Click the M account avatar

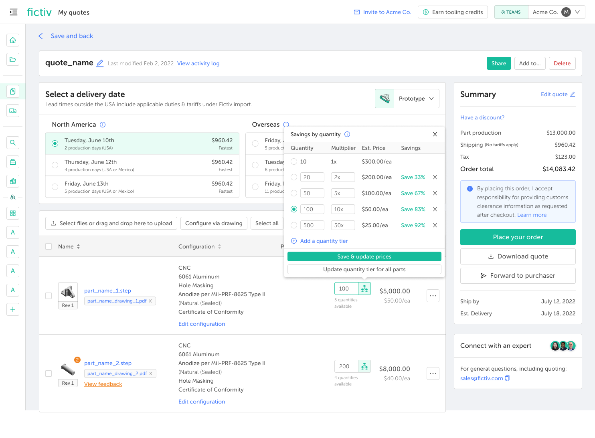pos(566,12)
